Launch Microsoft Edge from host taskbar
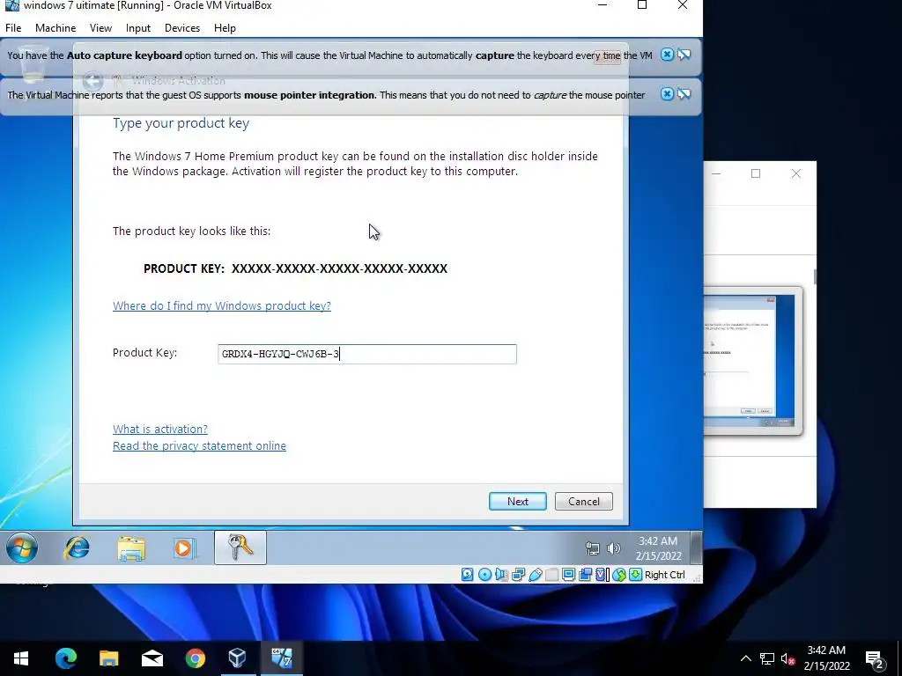Viewport: 902px width, 676px height. (x=65, y=658)
